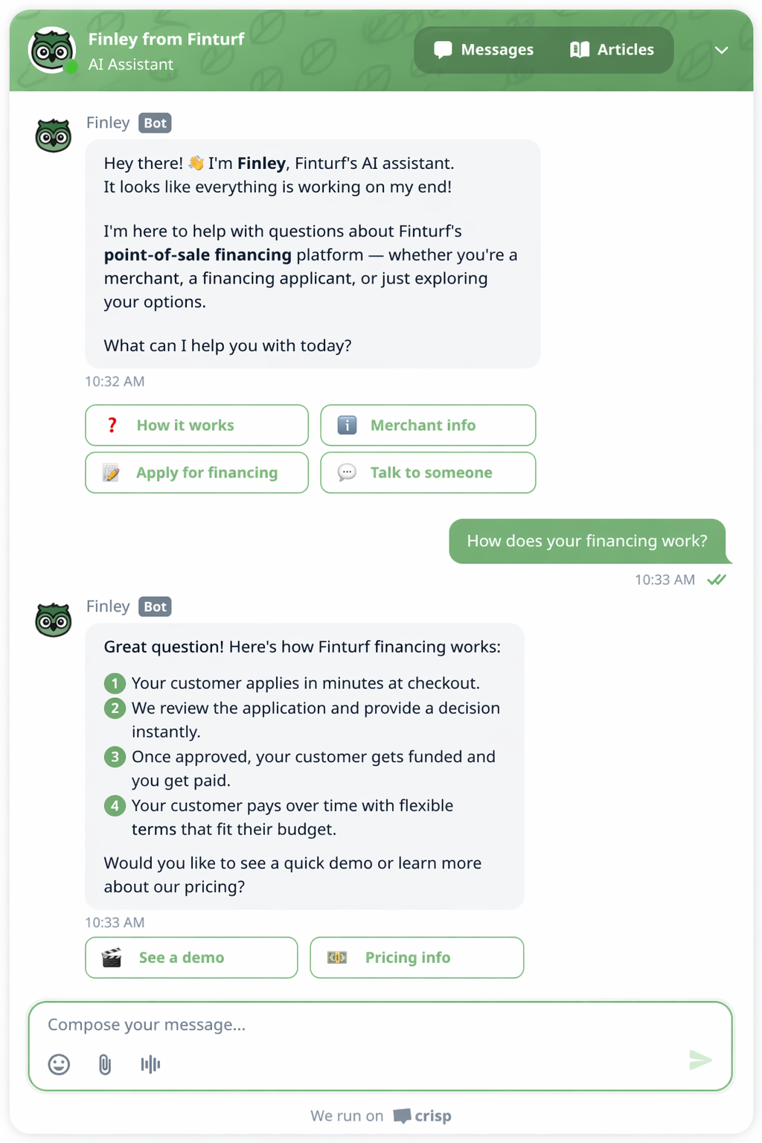
Task: Select the voice message icon
Action: click(150, 1064)
